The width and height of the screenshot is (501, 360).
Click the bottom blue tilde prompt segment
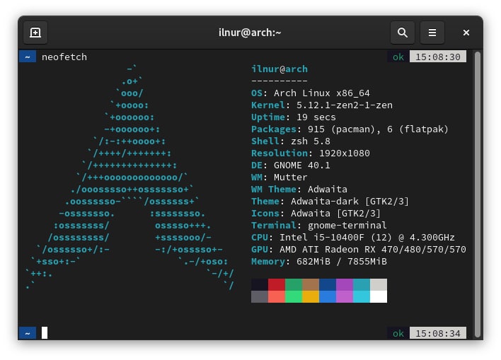click(x=28, y=333)
